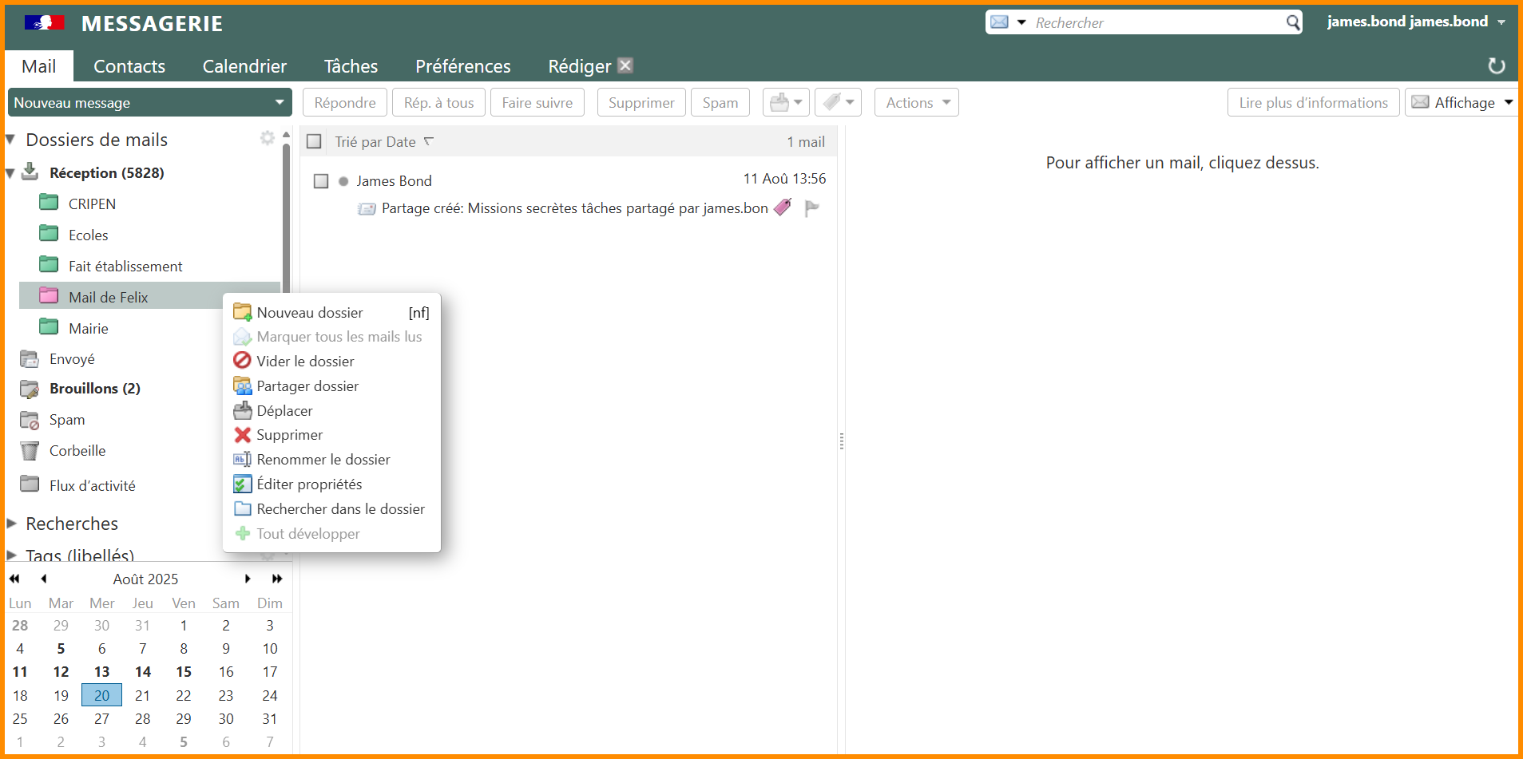Close the Rédiger tab with its X
This screenshot has height=759, width=1523.
click(x=625, y=65)
